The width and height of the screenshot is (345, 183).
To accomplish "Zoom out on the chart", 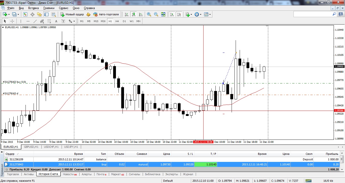I will pyautogui.click(x=156, y=14).
